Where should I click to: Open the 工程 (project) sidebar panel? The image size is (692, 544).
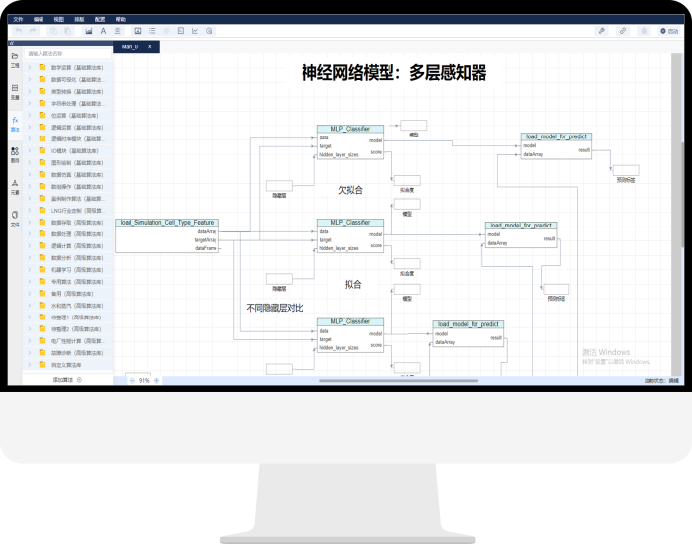[15, 59]
